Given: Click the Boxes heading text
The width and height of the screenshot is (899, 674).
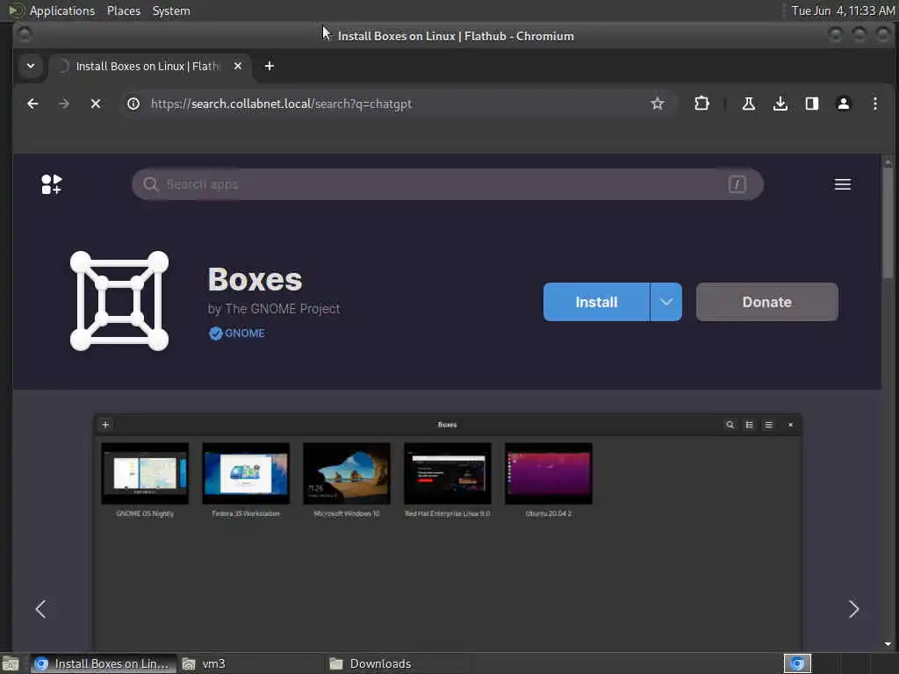Looking at the screenshot, I should 255,280.
